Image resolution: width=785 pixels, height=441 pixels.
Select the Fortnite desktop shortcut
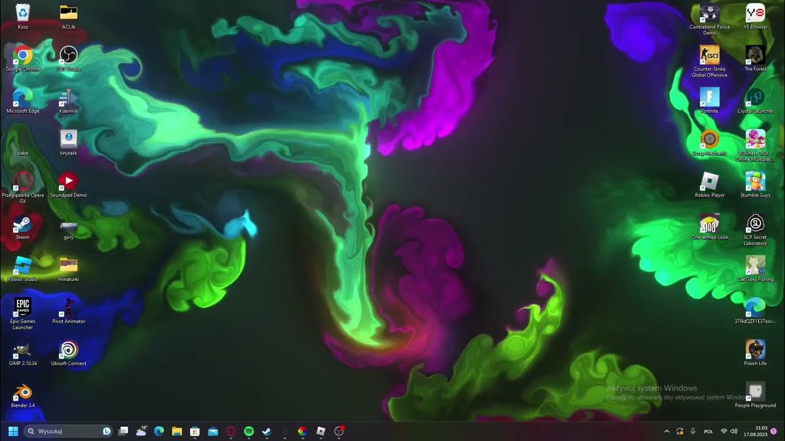[x=710, y=101]
